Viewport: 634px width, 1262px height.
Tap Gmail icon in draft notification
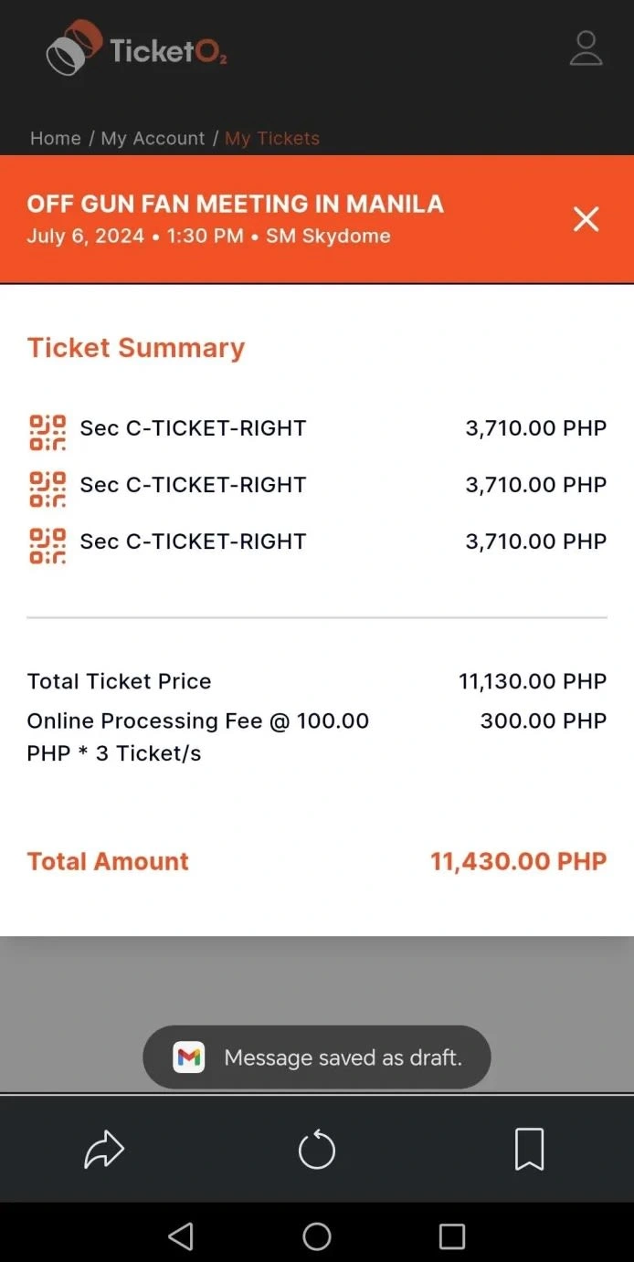tap(189, 1057)
